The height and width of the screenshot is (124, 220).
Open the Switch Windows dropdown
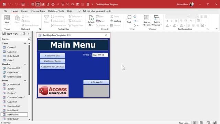161,25
